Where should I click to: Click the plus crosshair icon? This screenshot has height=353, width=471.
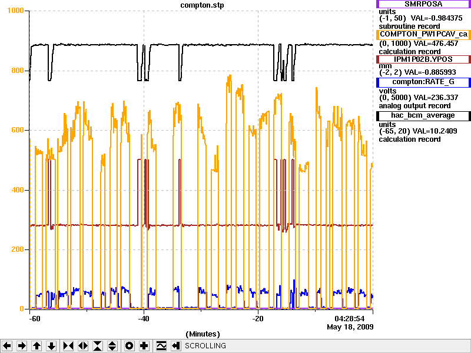[x=144, y=346]
